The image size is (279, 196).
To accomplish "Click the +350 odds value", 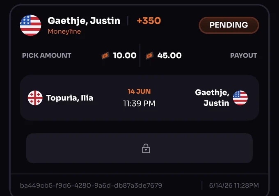I will [149, 21].
